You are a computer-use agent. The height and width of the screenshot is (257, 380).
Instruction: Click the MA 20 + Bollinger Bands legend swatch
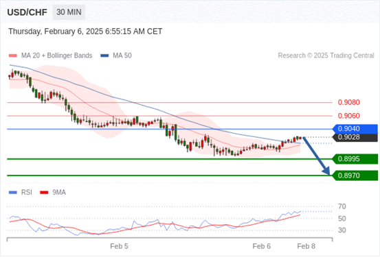point(13,56)
